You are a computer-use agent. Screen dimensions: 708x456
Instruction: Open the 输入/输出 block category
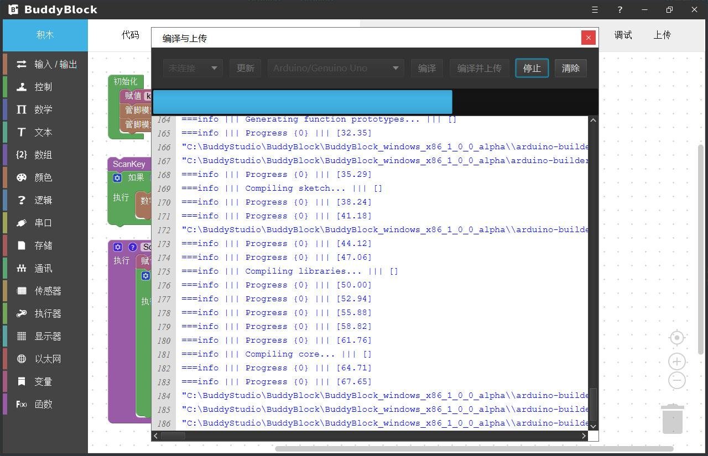click(45, 64)
